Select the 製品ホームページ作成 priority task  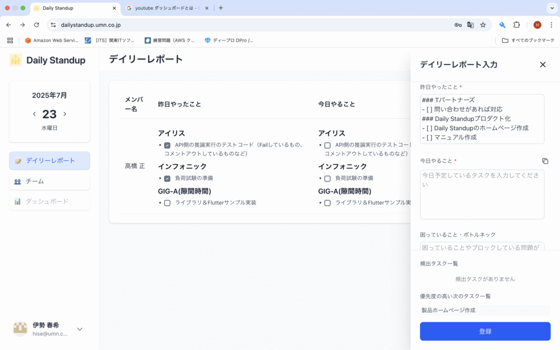pos(485,310)
